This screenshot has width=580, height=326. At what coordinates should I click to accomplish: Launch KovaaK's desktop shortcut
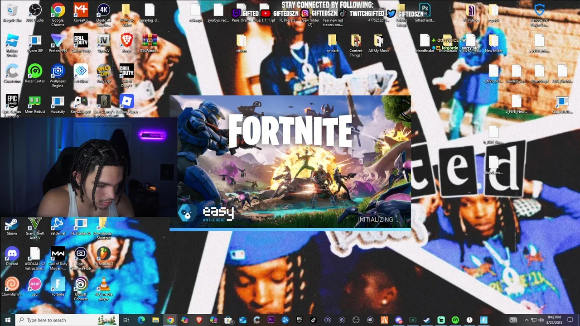click(81, 13)
